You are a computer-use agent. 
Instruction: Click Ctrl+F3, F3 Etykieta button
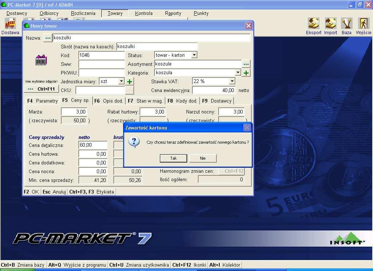tap(91, 192)
